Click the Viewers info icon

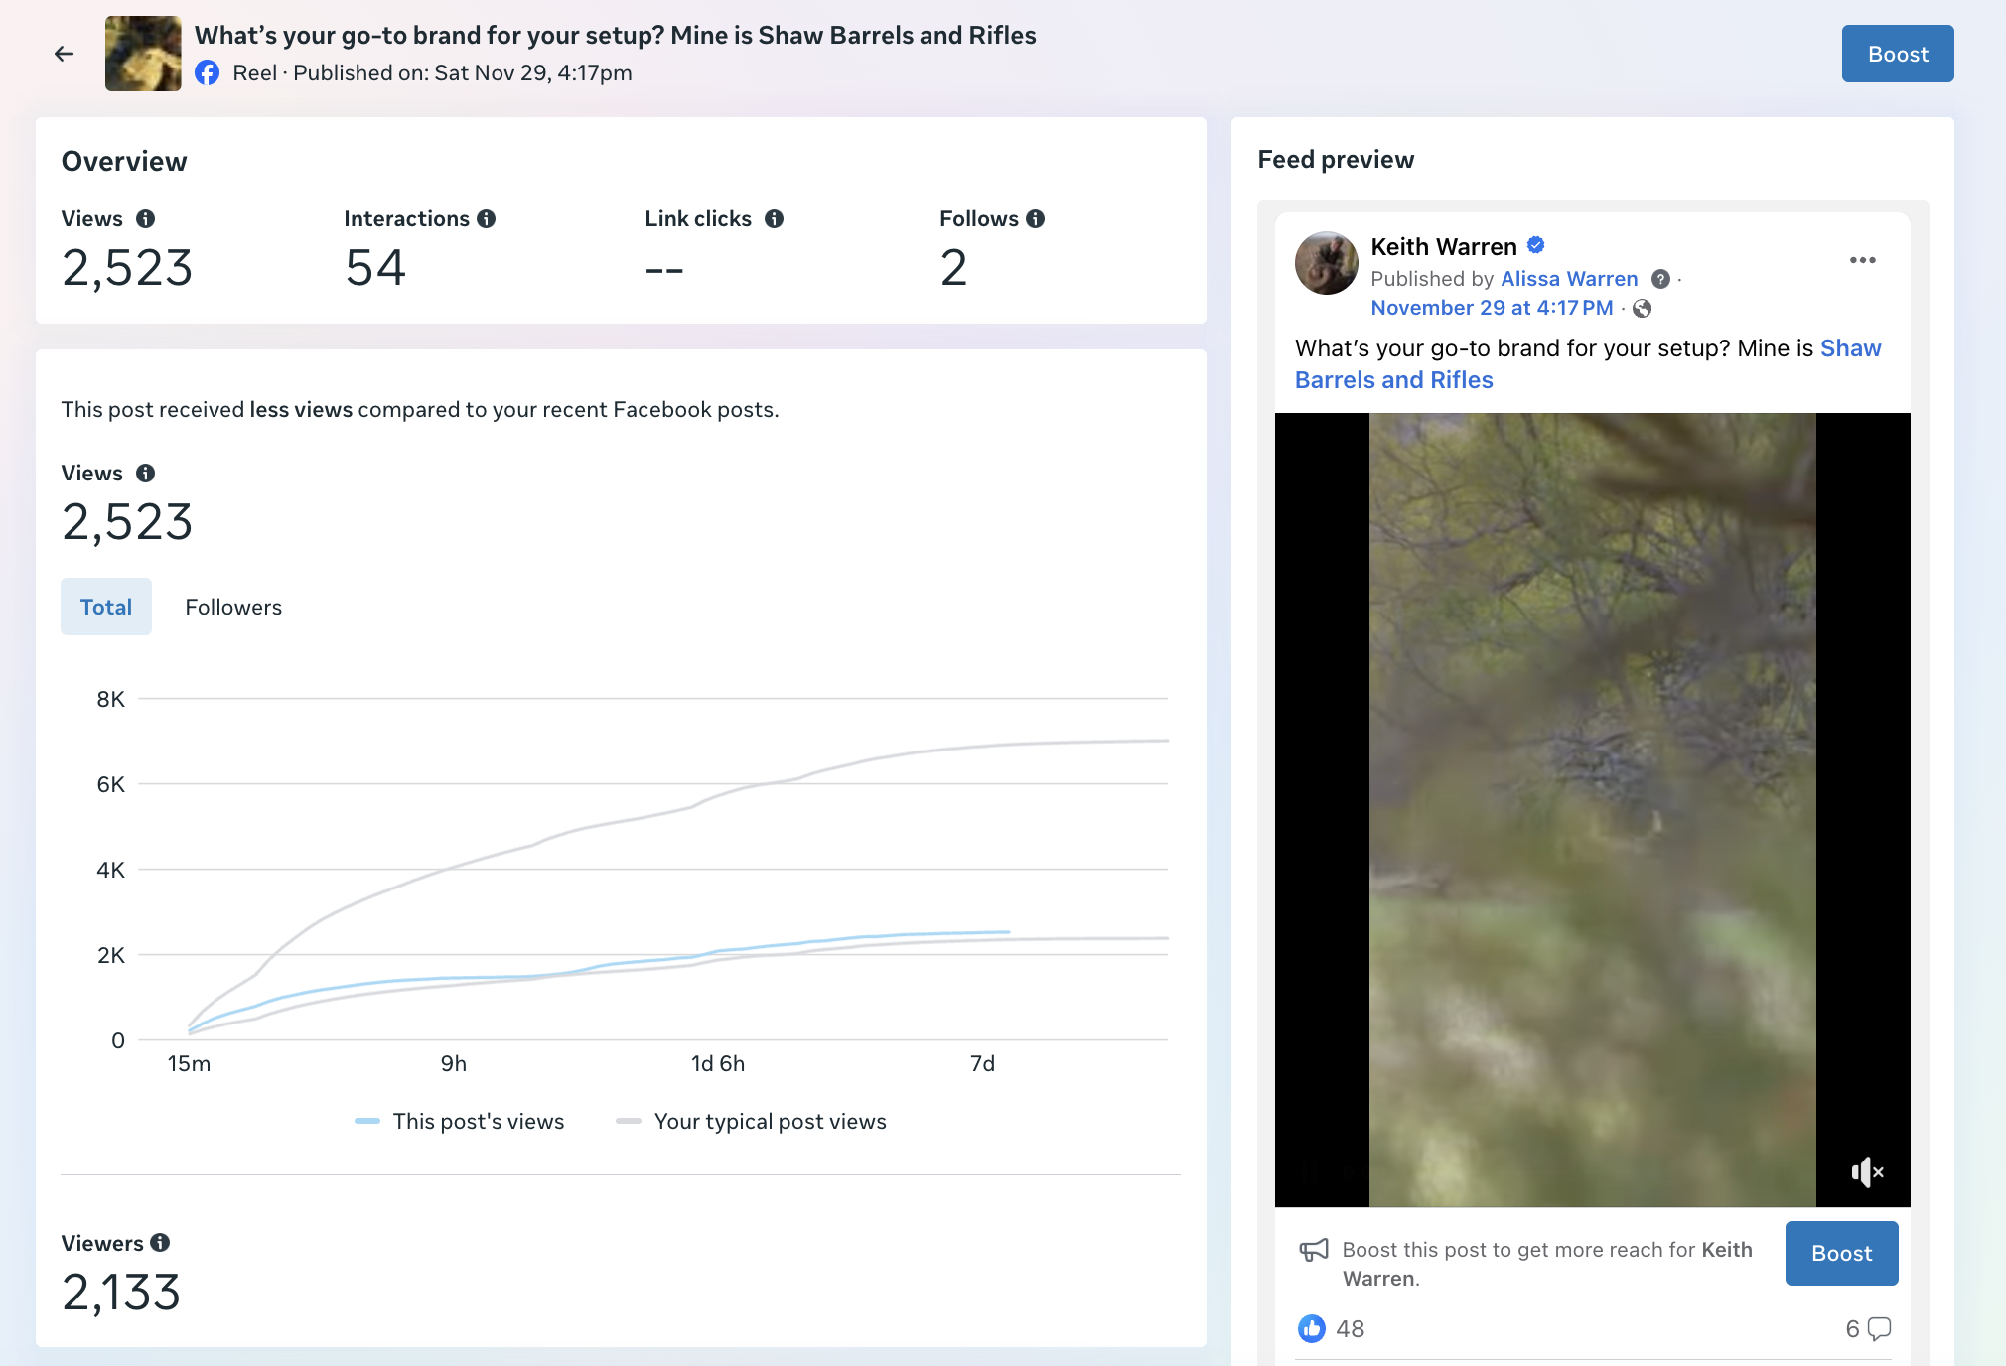click(160, 1243)
